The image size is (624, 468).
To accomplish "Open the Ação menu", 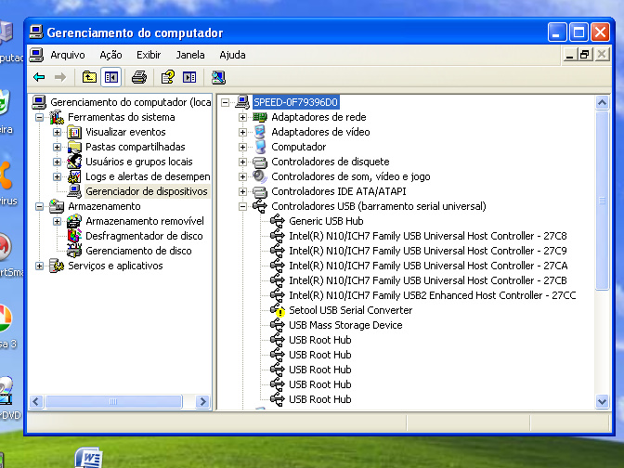I will coord(110,55).
